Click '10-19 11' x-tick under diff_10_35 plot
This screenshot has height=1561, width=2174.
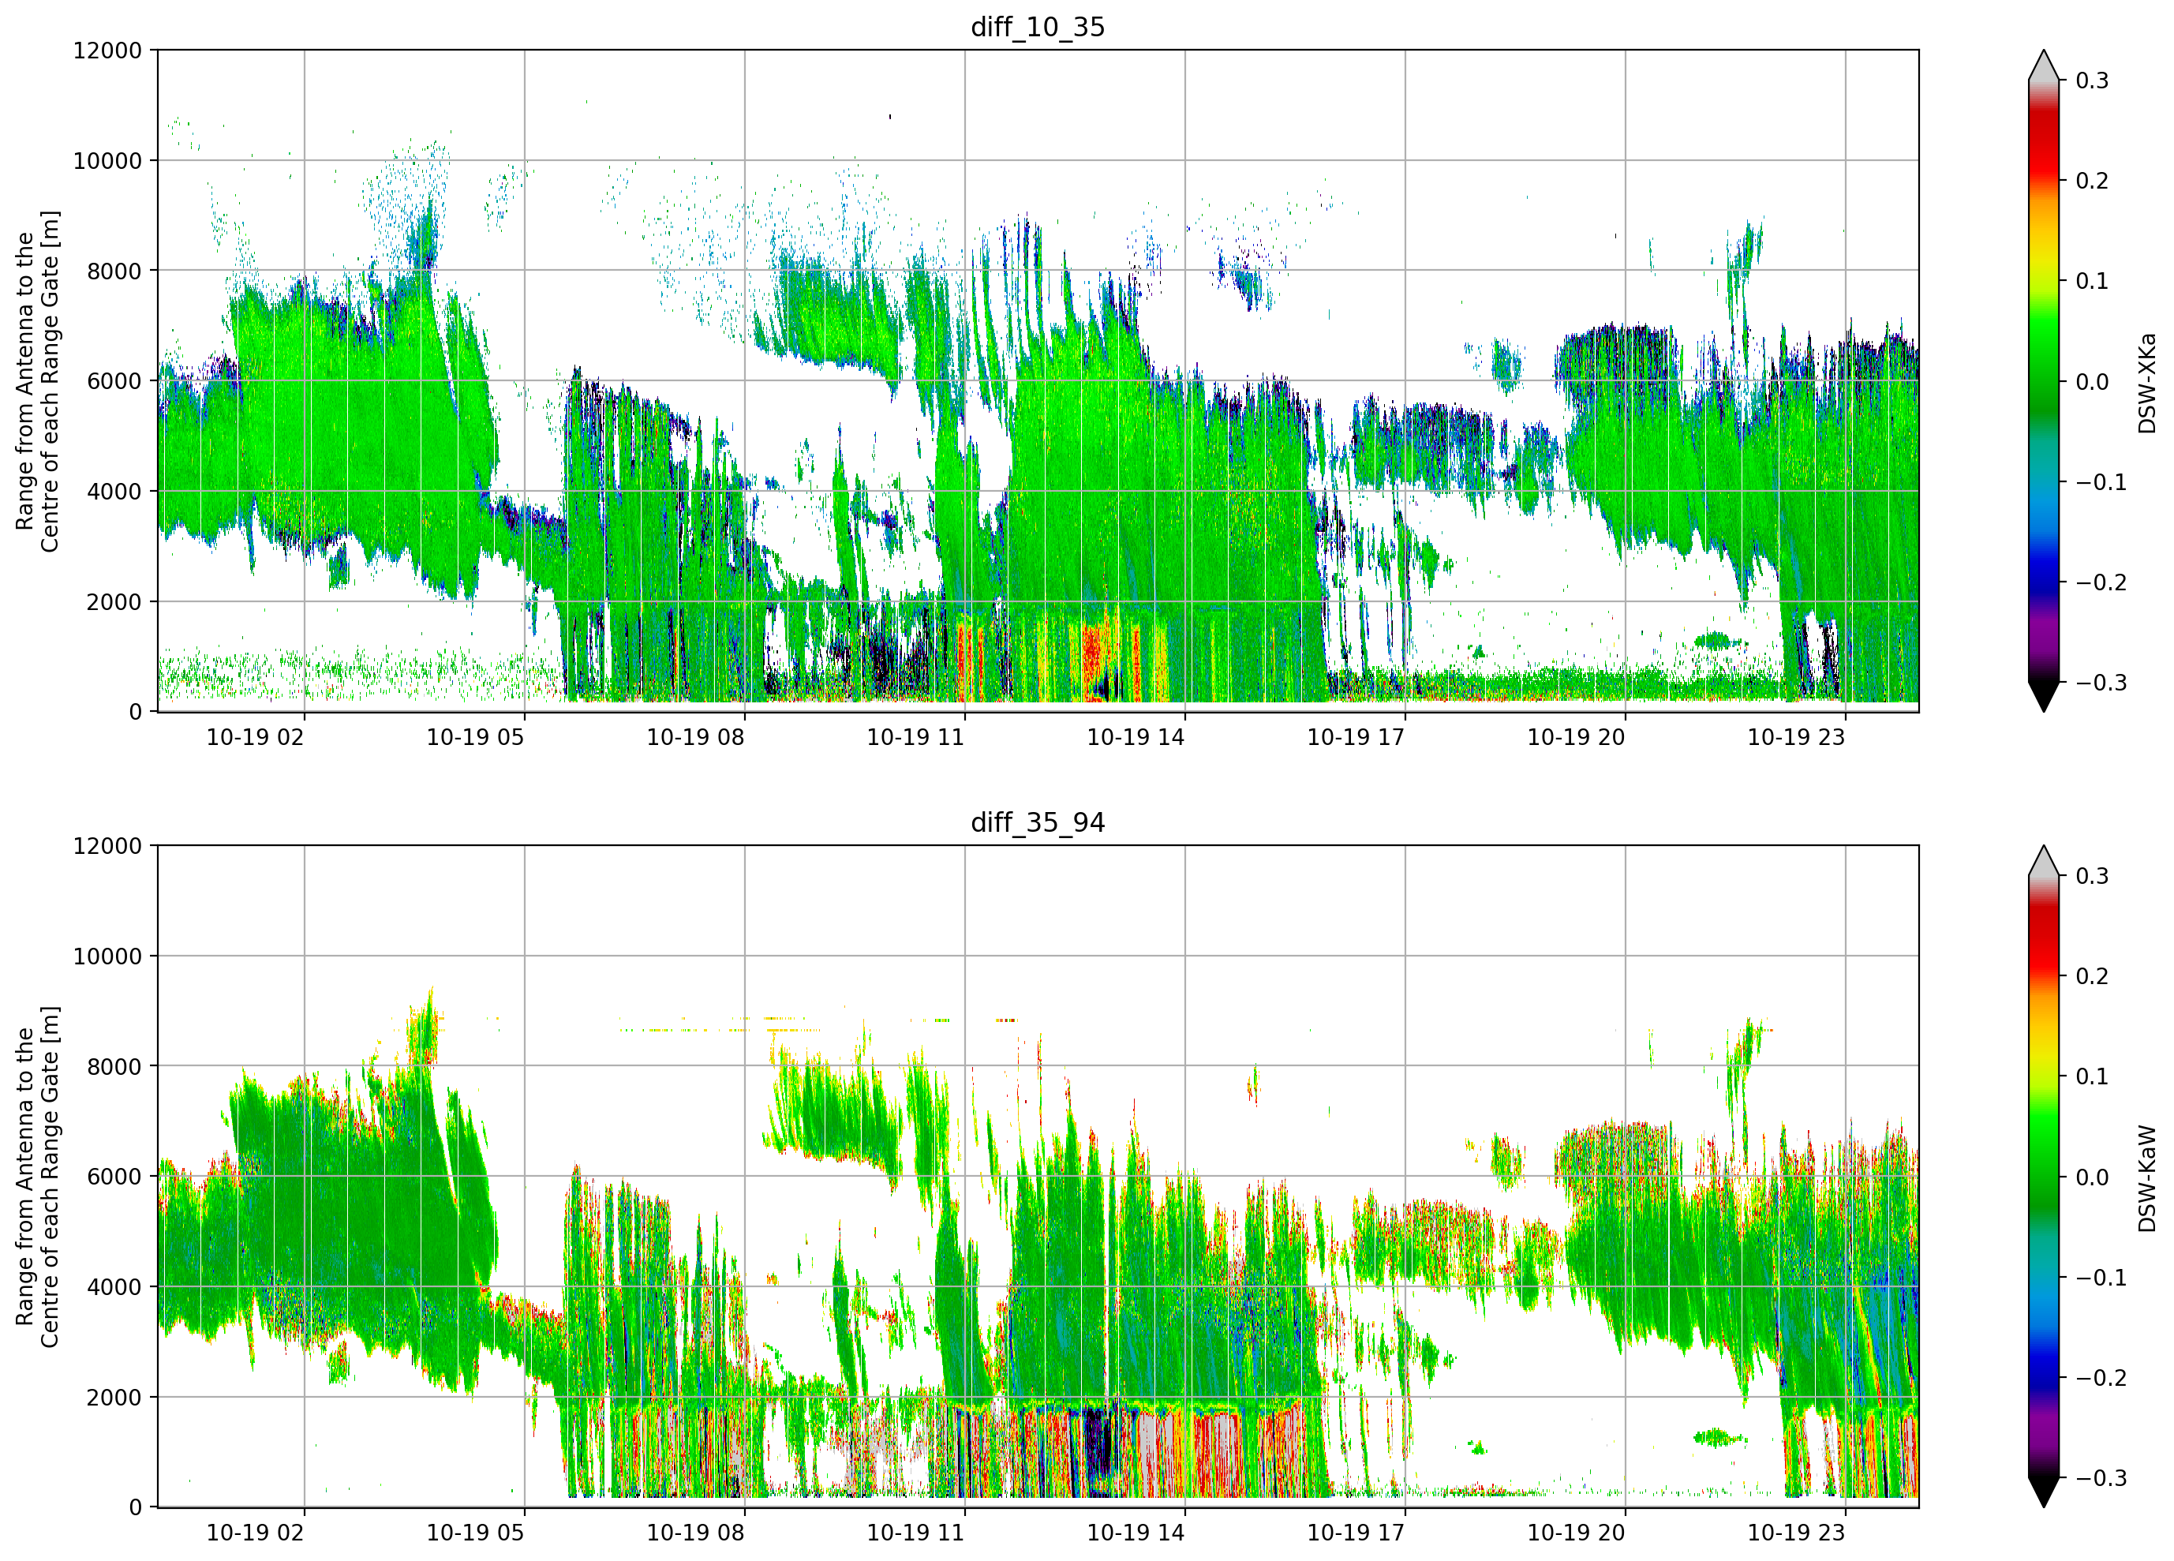coord(915,737)
